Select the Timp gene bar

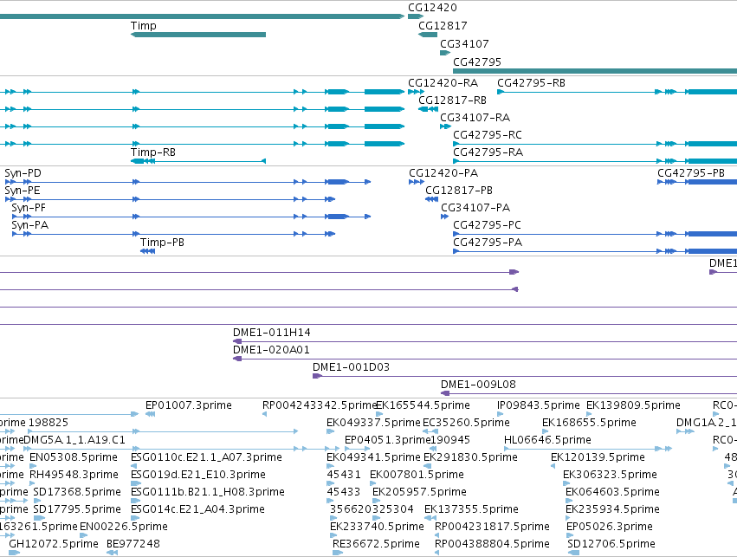click(x=197, y=35)
